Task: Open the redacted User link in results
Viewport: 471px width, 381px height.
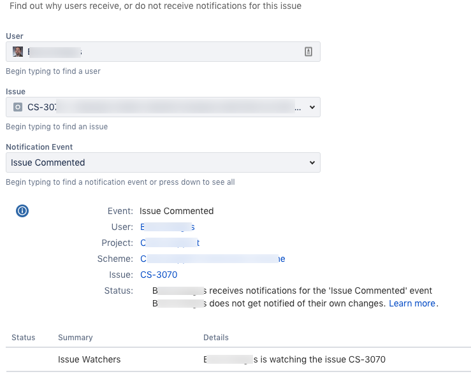Action: [168, 227]
